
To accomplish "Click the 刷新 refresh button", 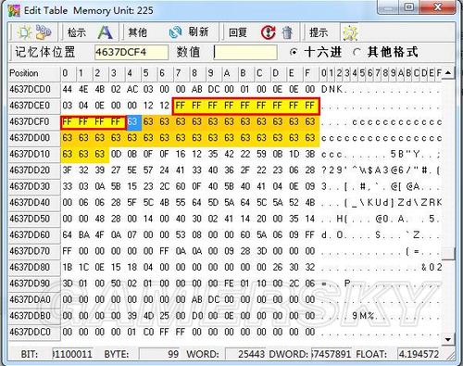I will (x=199, y=32).
